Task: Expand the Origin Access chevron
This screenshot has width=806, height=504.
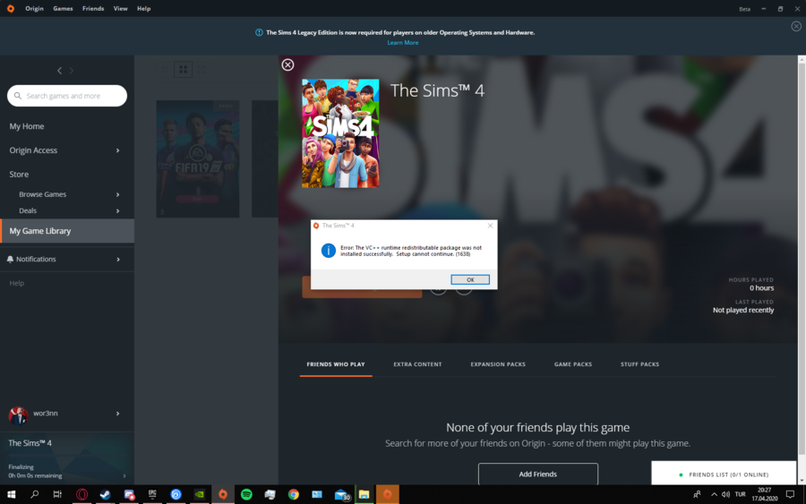Action: (117, 150)
